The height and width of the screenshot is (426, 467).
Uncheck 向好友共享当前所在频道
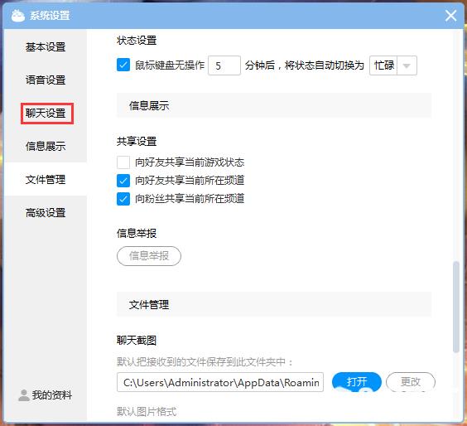coord(123,181)
